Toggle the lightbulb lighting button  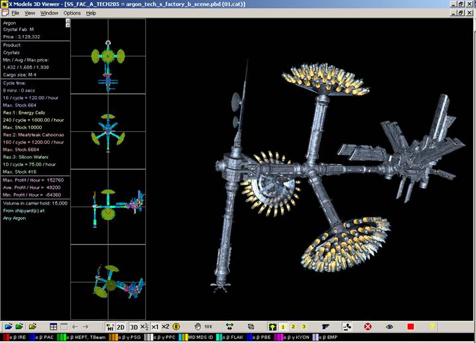[x=272, y=326]
